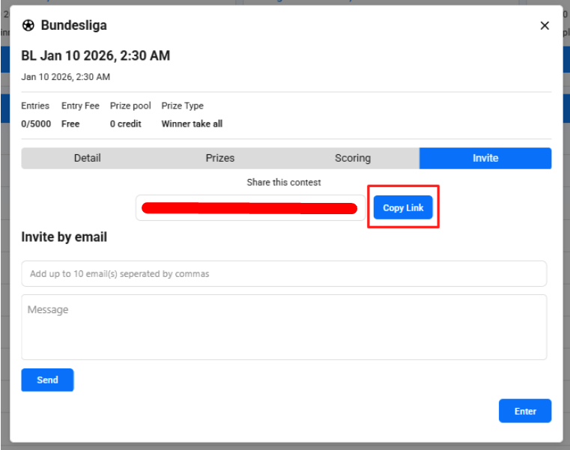The width and height of the screenshot is (570, 450).
Task: Click the 0/5000 entries value
Action: 36,124
